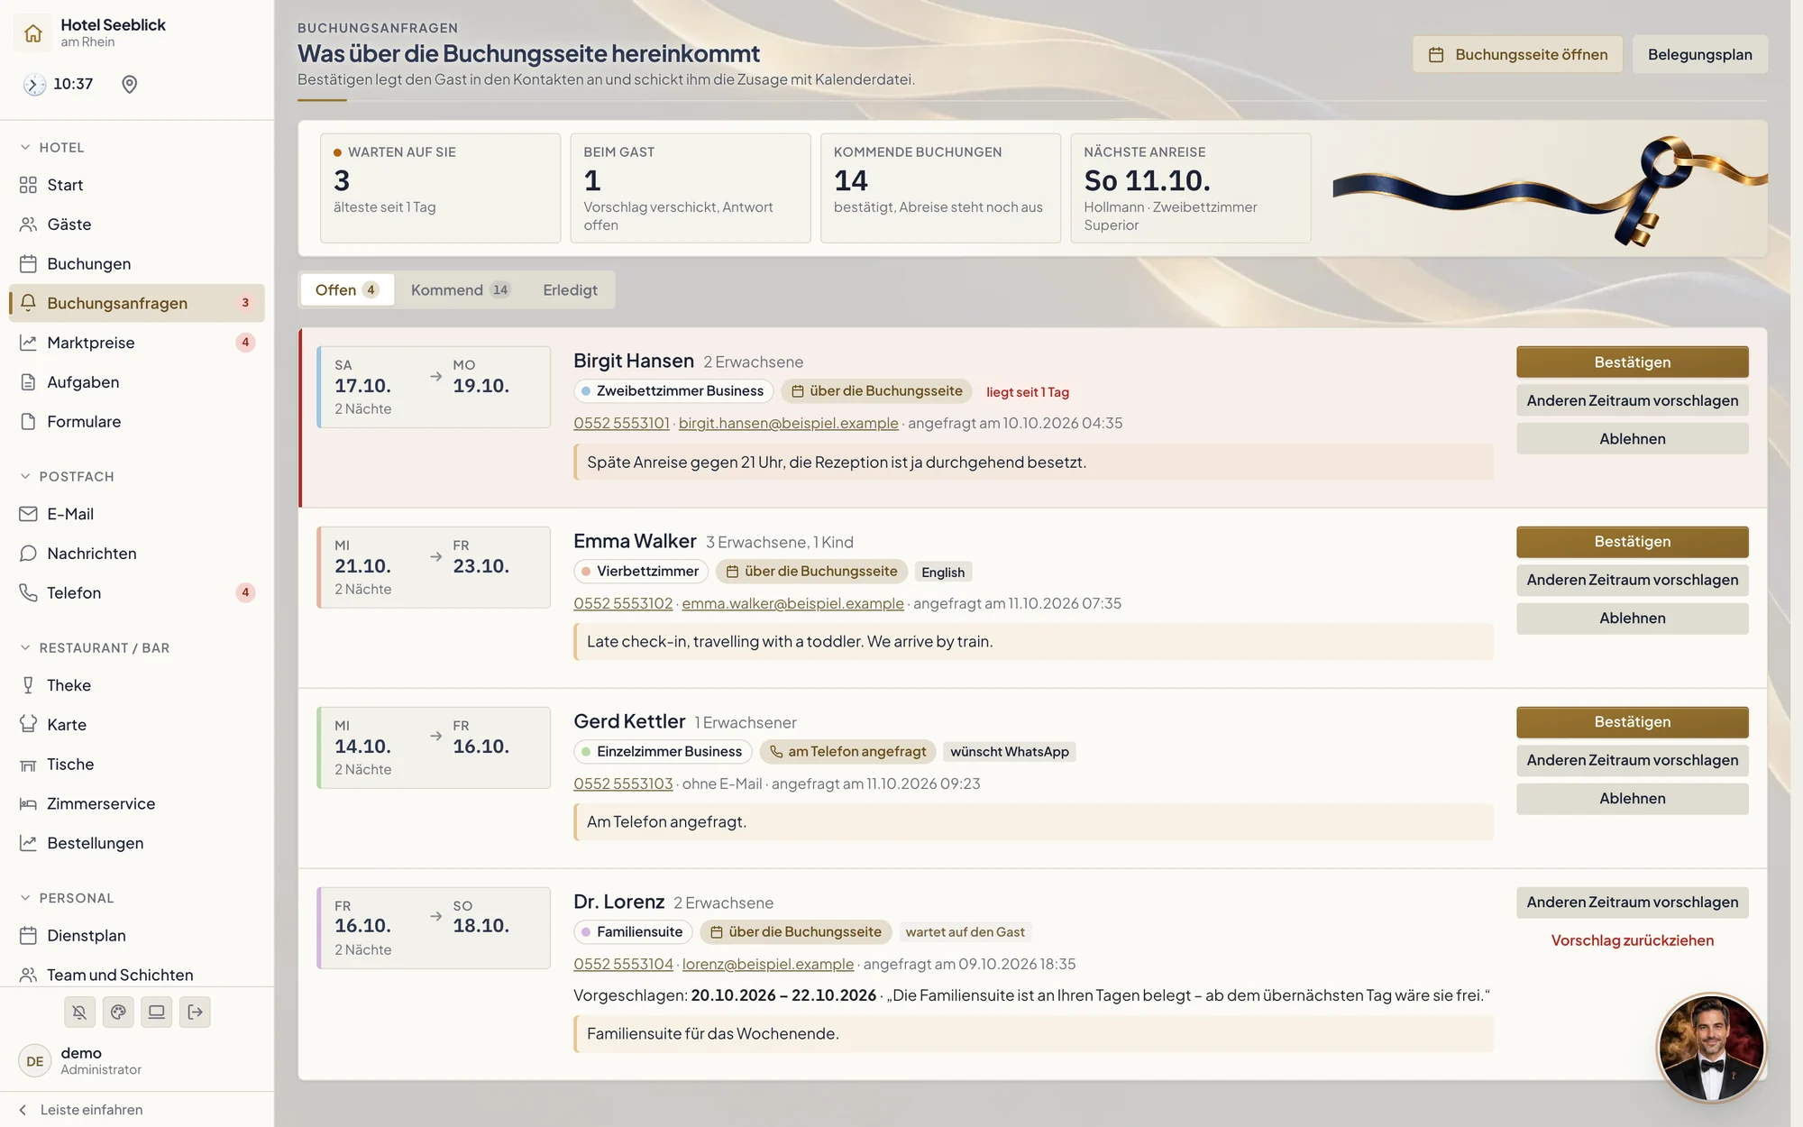Click Leiste einfahren to collapse sidebar
1803x1127 pixels.
[x=81, y=1110]
